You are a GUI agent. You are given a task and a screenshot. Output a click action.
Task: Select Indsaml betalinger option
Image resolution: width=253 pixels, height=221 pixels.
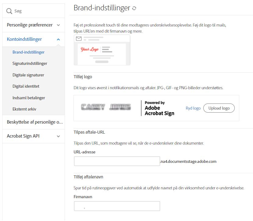(29, 98)
